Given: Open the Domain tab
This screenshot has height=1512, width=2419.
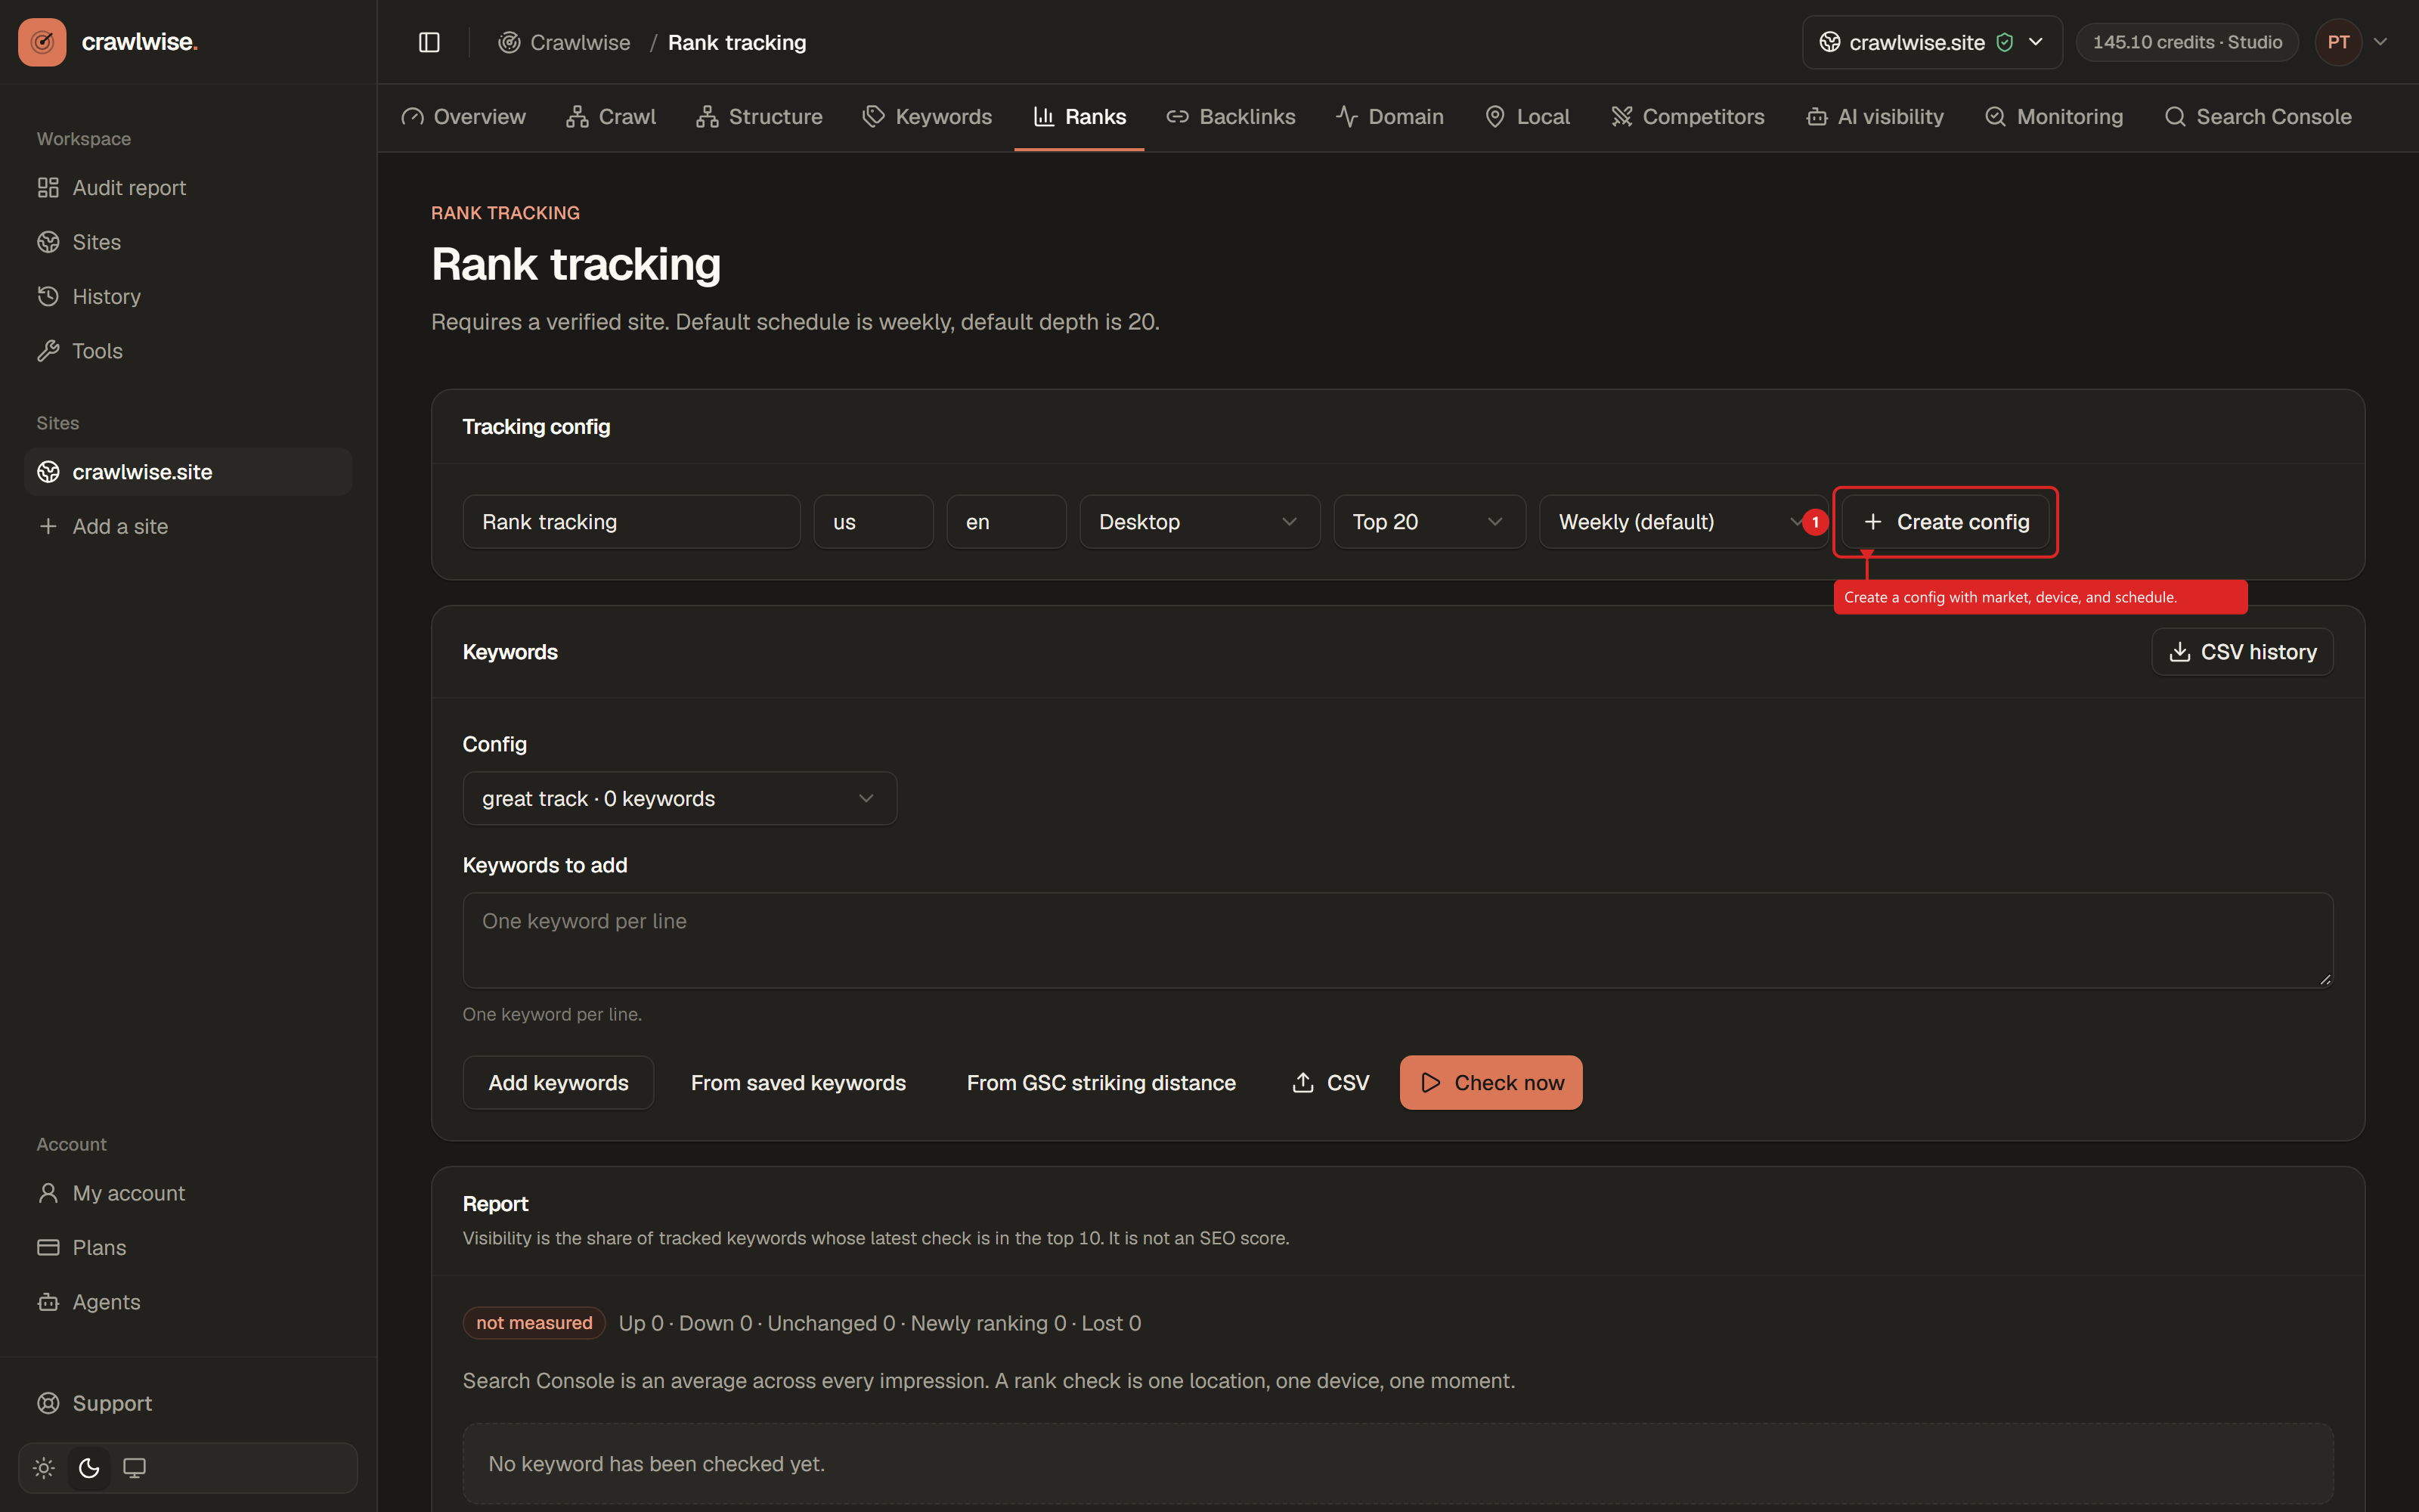Looking at the screenshot, I should coord(1389,117).
